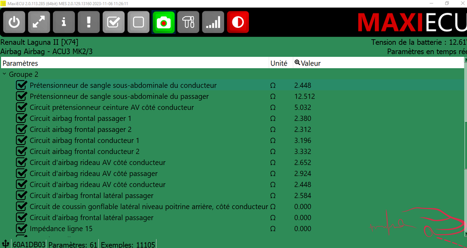Click the MaxiECU app icon in title bar

(x=3, y=3)
